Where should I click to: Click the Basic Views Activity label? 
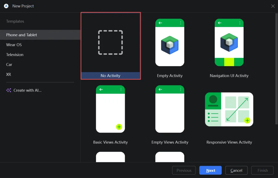[x=110, y=142]
